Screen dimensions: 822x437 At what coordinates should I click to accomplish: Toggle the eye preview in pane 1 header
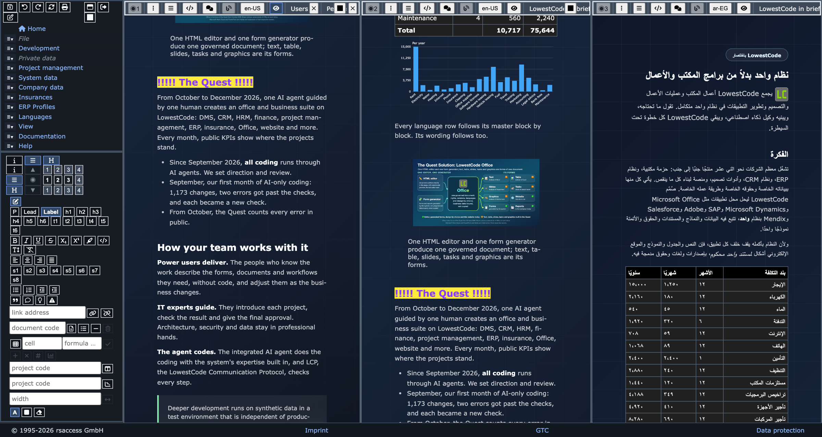[276, 8]
